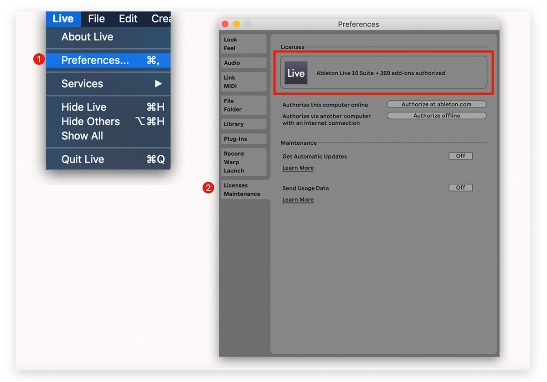Choose Hide Others menu item
Viewport: 547px width, 382px height.
pos(108,122)
